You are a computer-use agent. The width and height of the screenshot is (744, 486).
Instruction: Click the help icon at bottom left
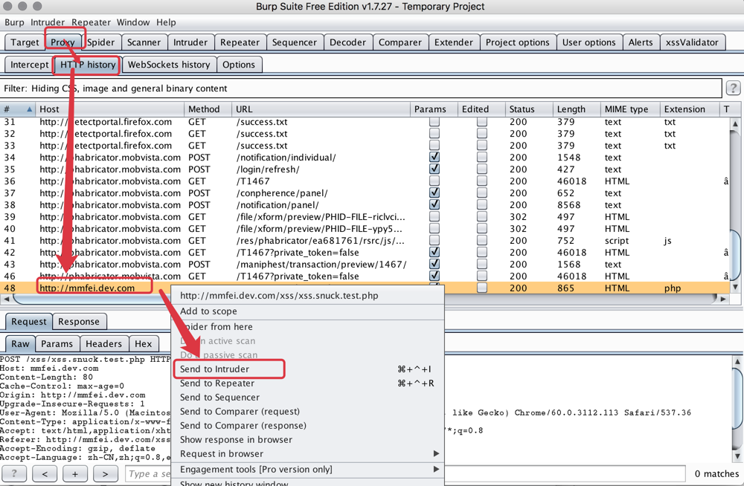16,473
